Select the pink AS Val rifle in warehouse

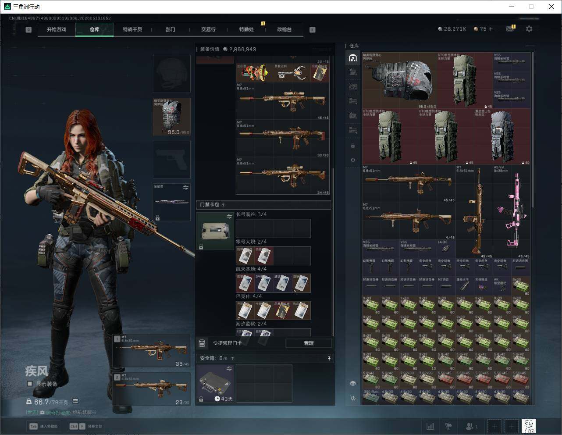point(512,211)
